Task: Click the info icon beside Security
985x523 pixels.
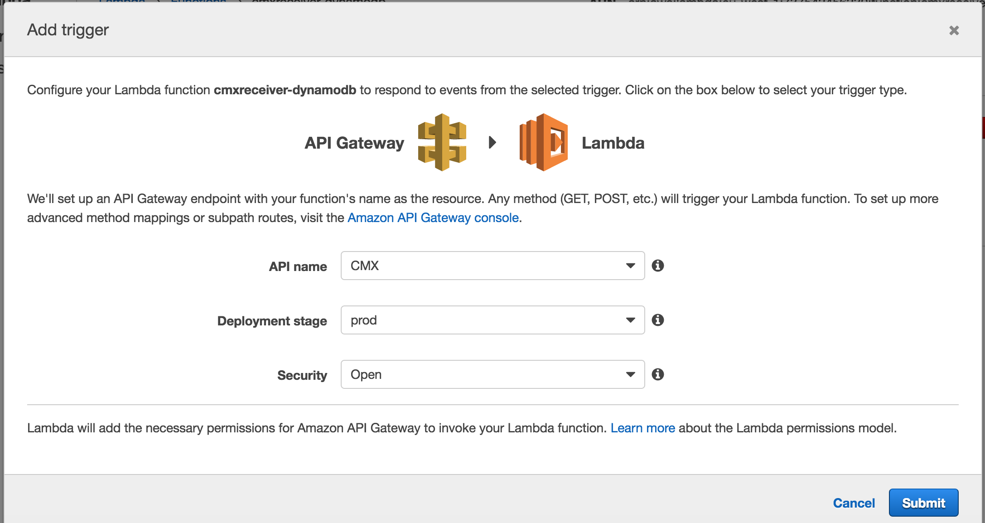Action: [x=658, y=374]
